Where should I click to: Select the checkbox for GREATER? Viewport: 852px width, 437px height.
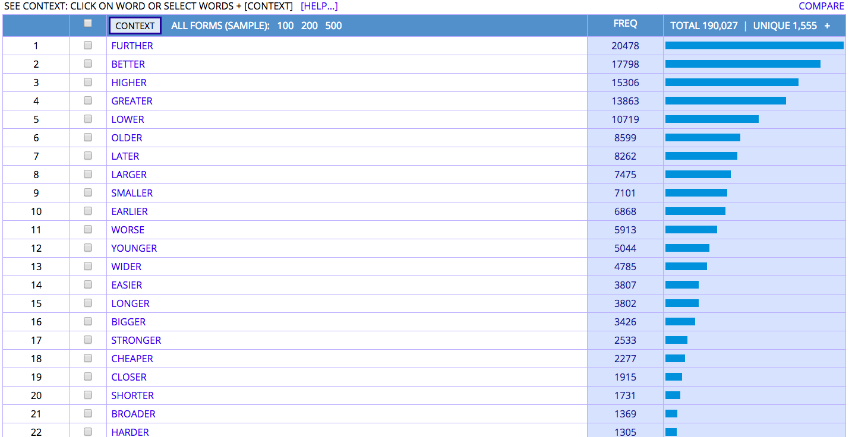(x=88, y=100)
